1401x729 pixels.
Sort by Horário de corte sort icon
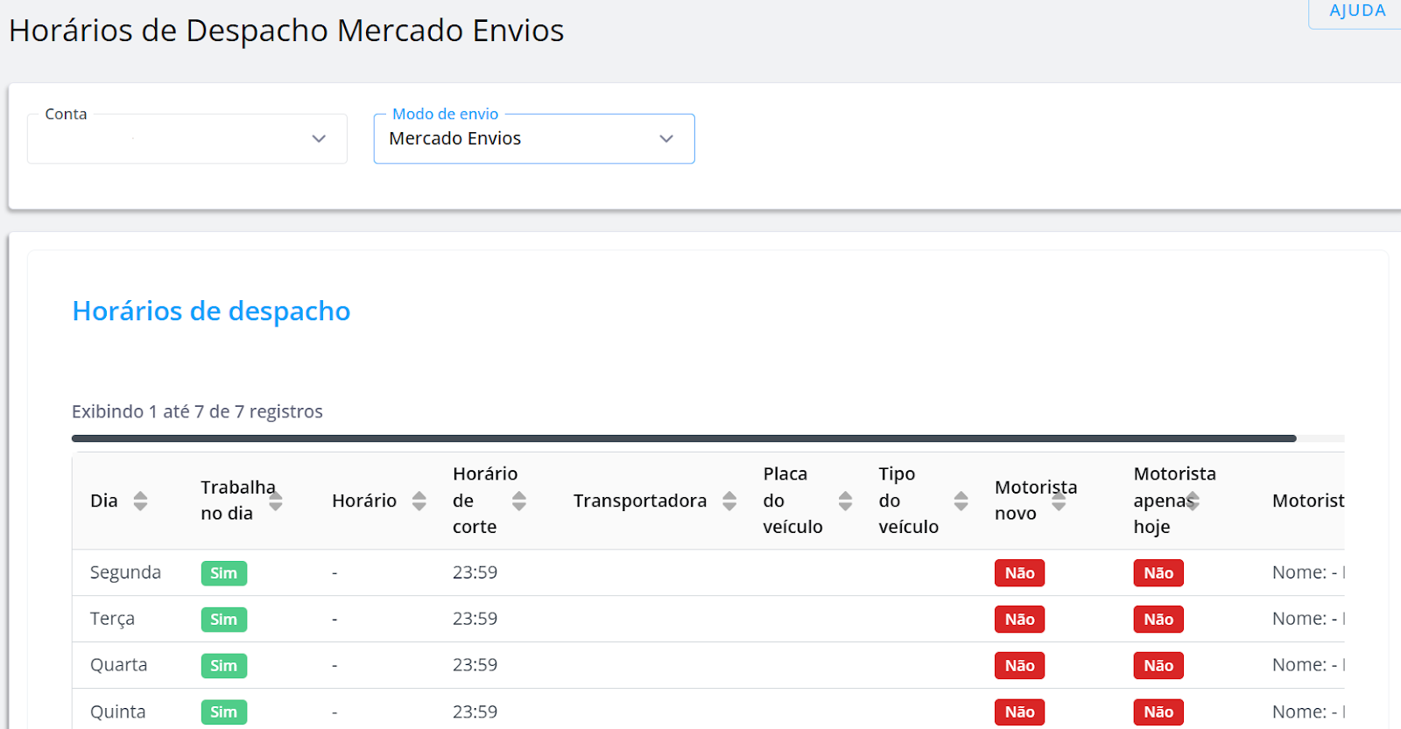coord(519,501)
